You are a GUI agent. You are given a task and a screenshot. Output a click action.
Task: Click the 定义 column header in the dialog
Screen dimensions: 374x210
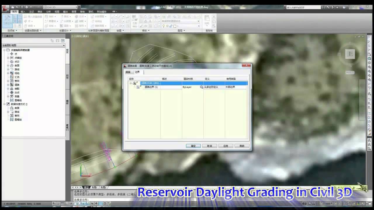[x=207, y=79]
